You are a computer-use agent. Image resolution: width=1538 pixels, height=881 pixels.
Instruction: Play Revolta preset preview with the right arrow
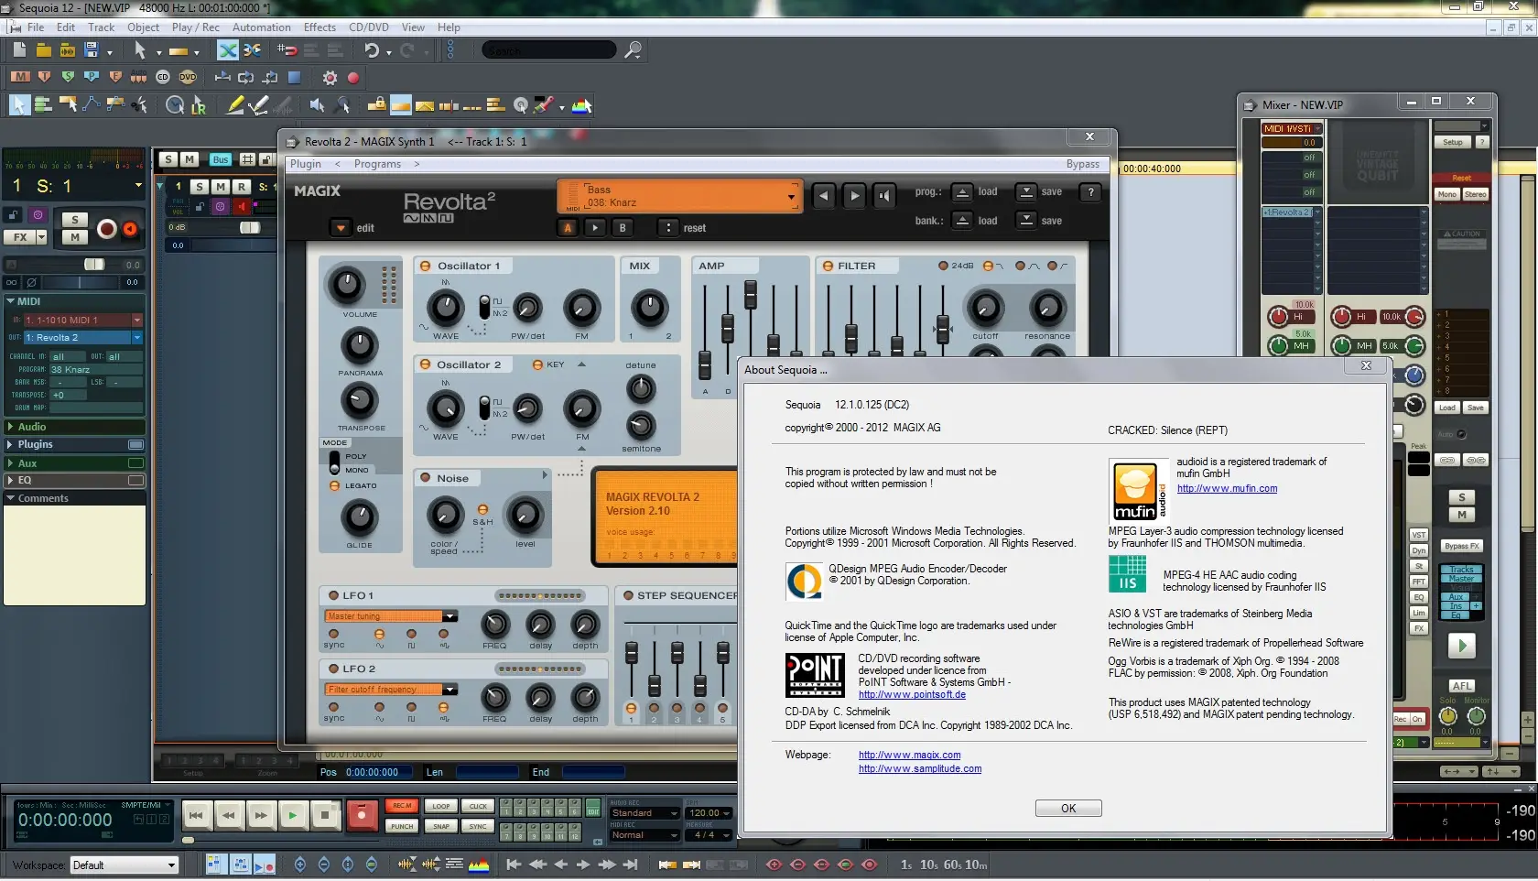coord(854,195)
